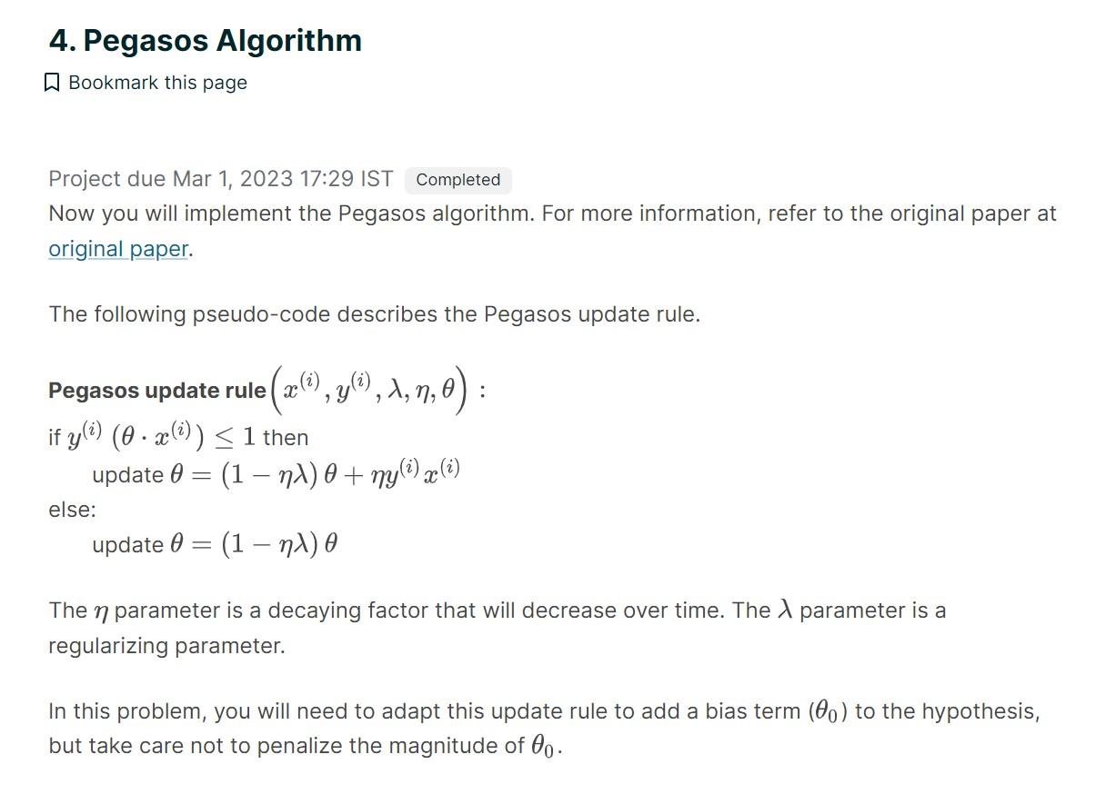Image resolution: width=1106 pixels, height=794 pixels.
Task: Select the Pegasos update rule heading
Action: (155, 390)
